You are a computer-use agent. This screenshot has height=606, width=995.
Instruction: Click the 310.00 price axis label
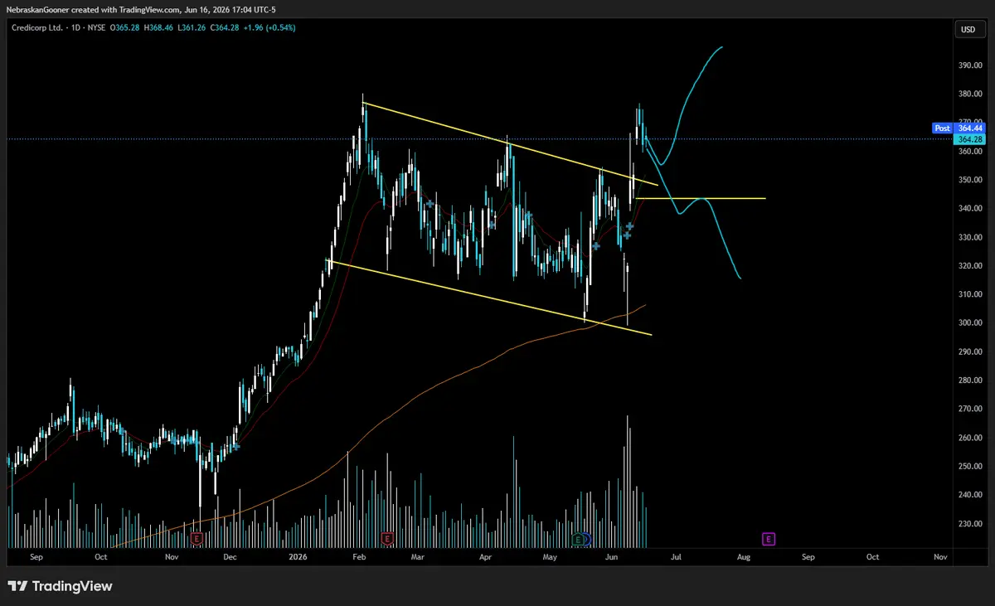click(x=970, y=294)
